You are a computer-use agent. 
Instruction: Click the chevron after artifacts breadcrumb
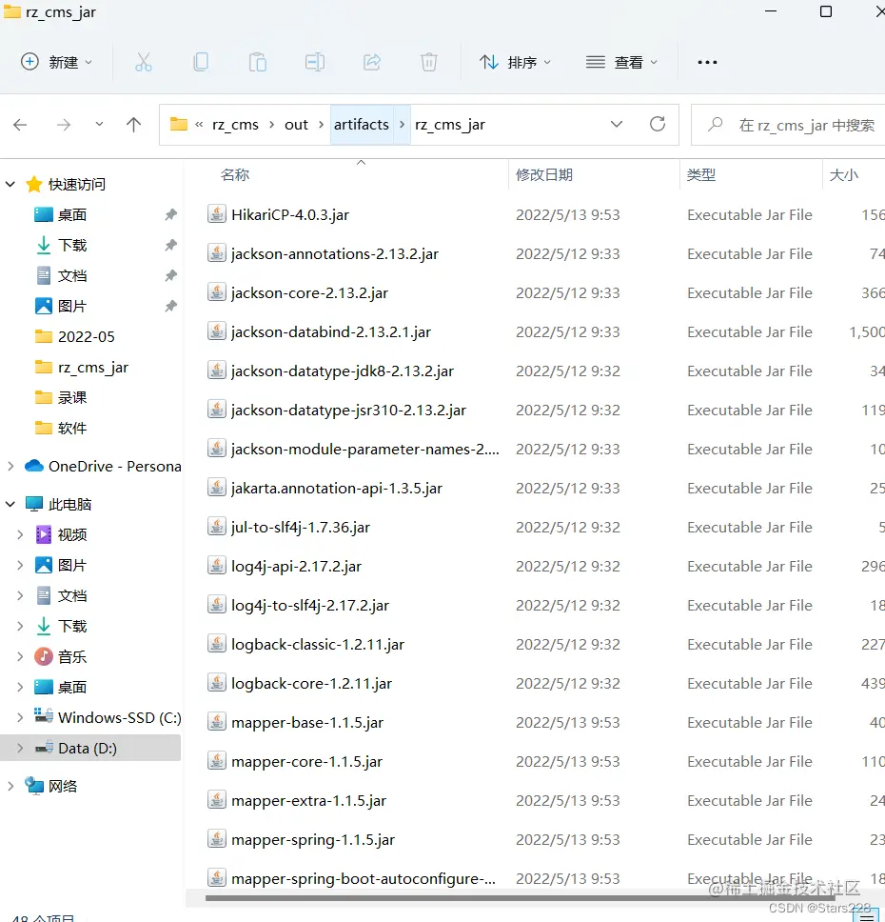(402, 125)
